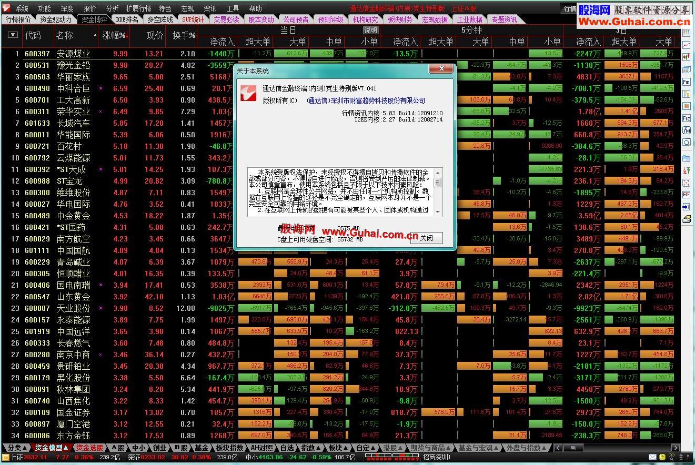Expand the 自定 bottom tab menu

click(366, 448)
